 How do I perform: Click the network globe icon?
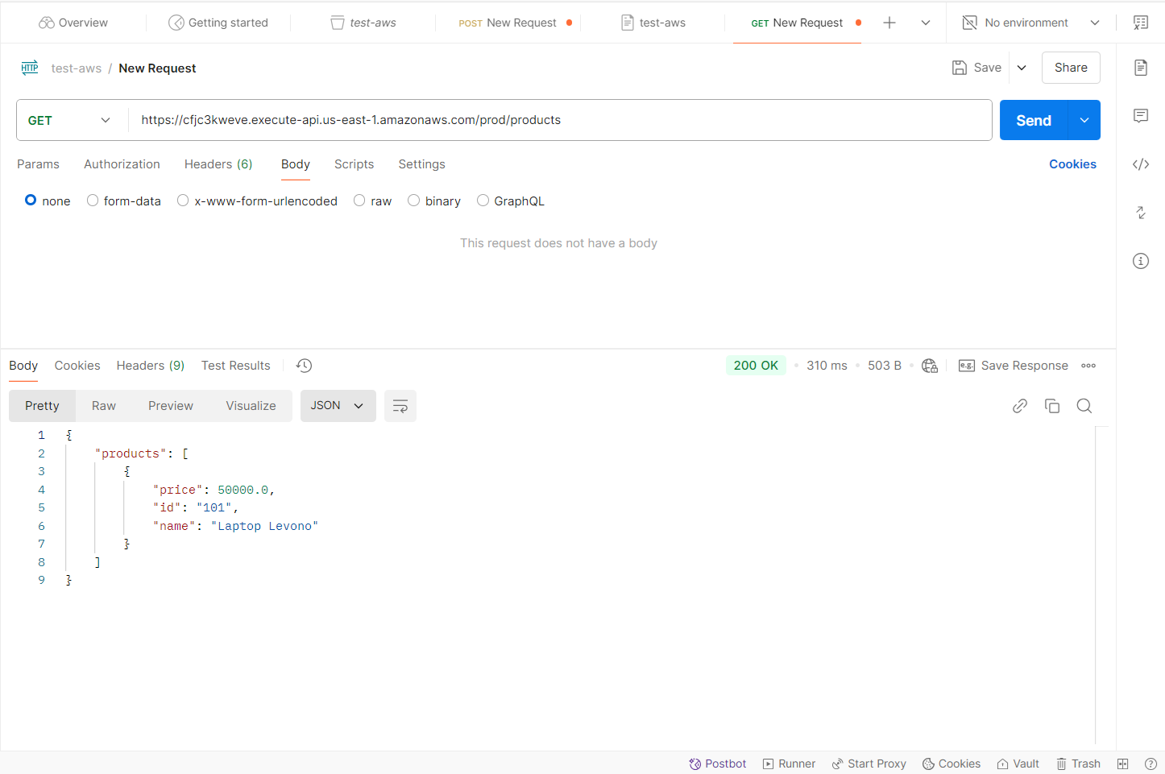click(x=930, y=366)
